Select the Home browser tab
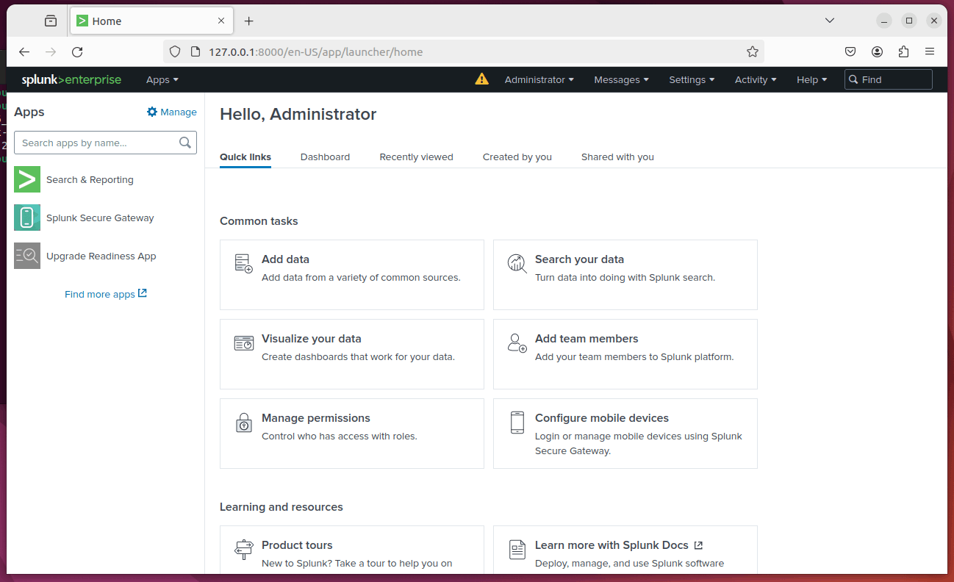The image size is (954, 582). [x=151, y=21]
